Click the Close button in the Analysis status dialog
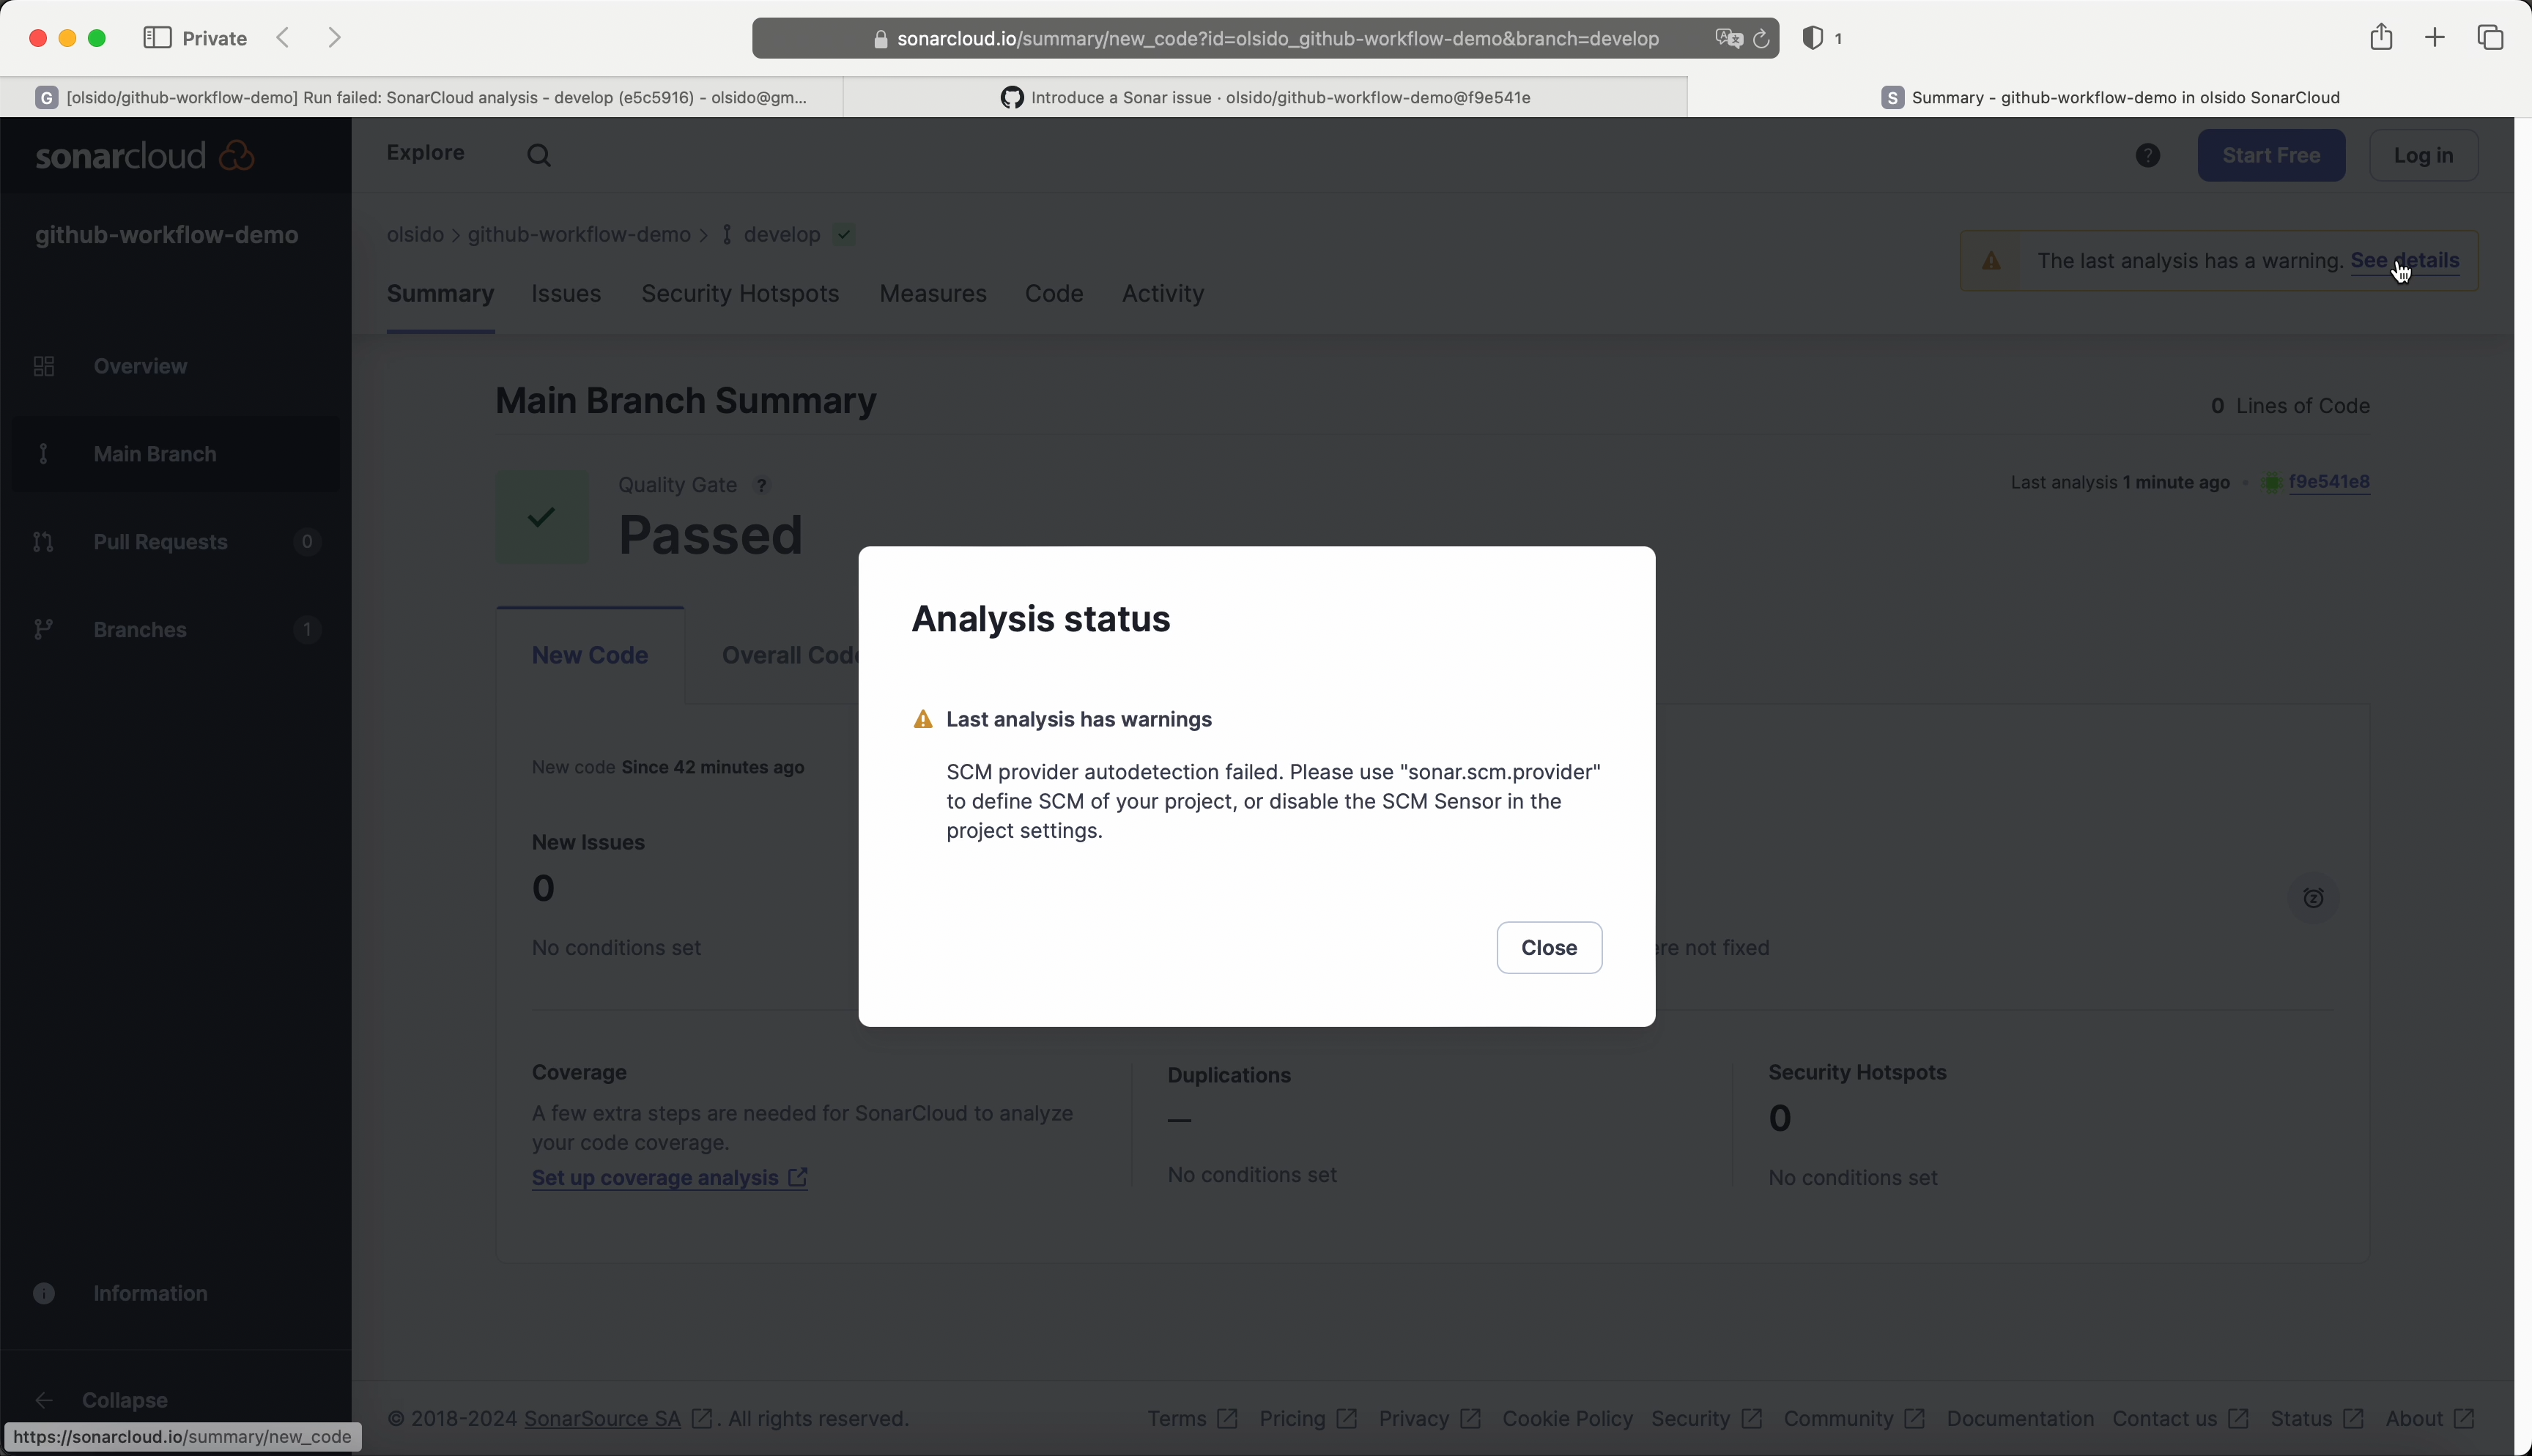 (x=1548, y=947)
